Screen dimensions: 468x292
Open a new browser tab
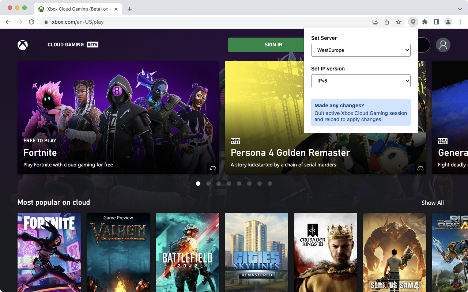point(130,9)
